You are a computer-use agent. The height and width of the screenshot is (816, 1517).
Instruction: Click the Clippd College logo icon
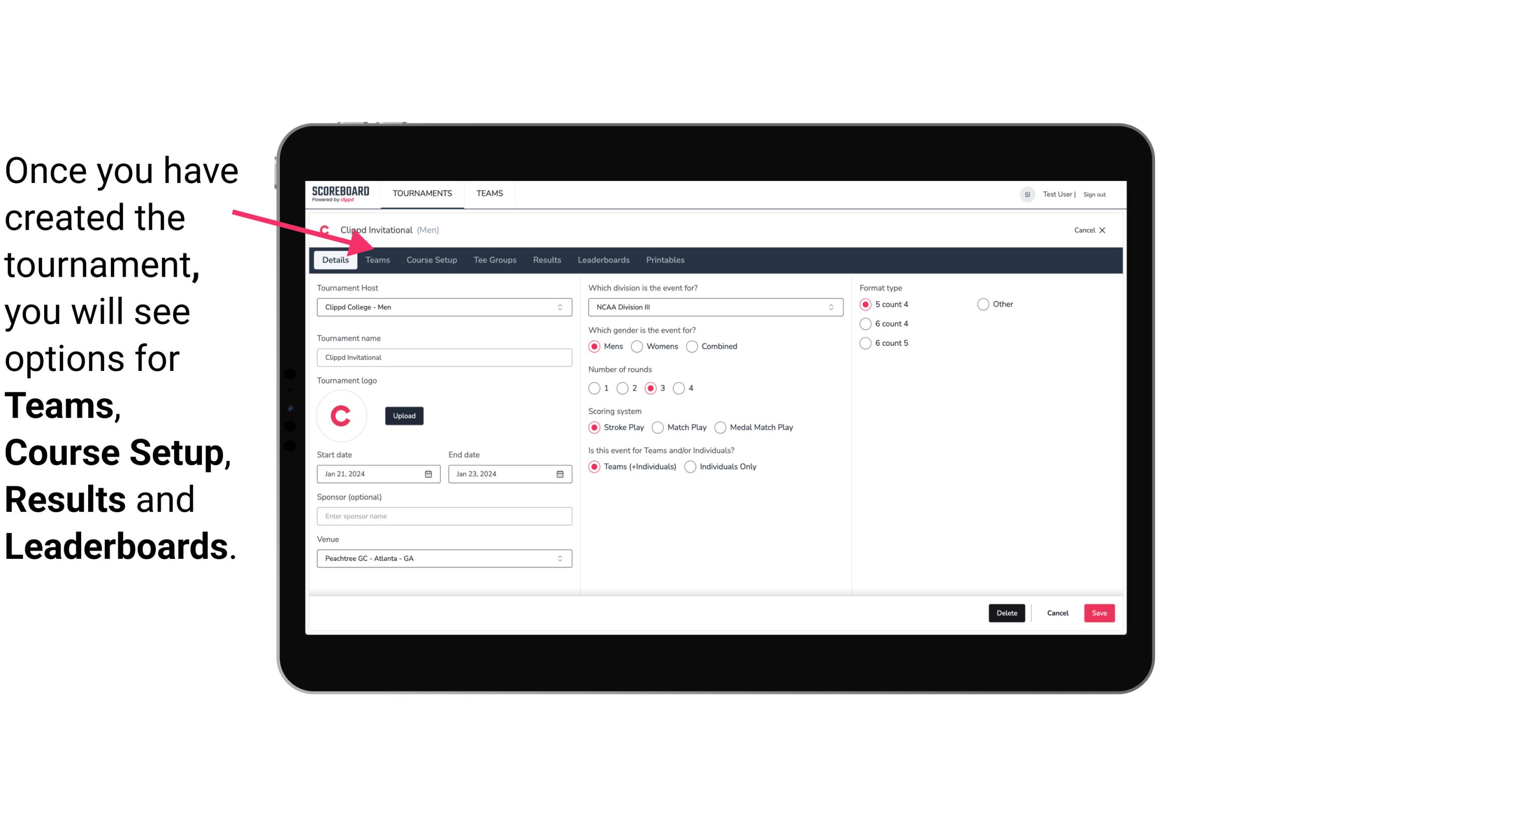click(325, 229)
